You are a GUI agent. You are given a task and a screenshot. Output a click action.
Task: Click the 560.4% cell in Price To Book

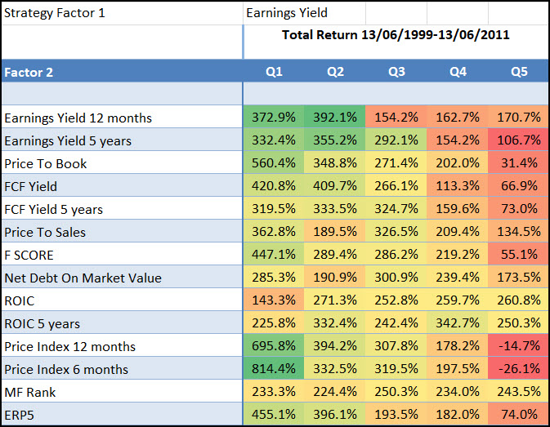click(274, 162)
